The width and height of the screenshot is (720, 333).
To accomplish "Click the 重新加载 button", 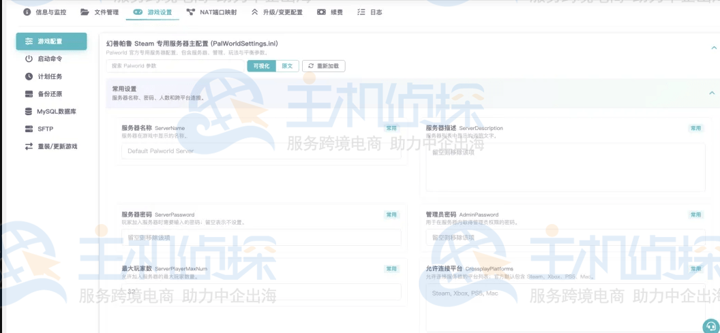I will 324,66.
